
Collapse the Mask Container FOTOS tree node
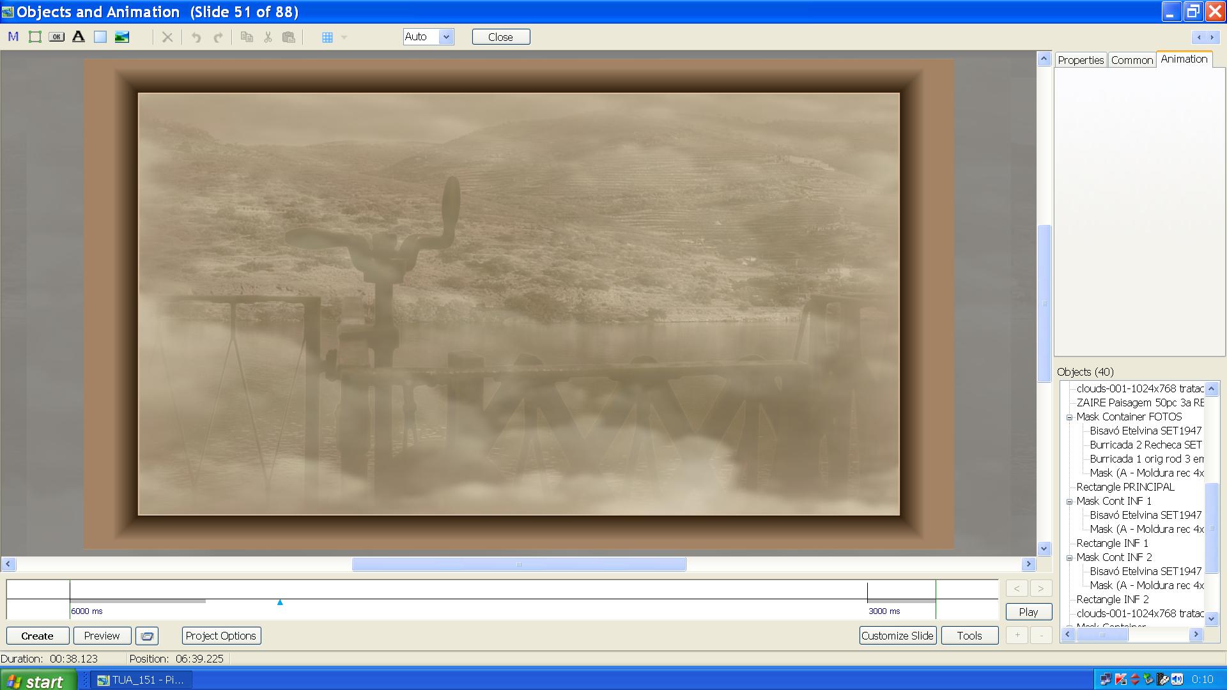tap(1069, 417)
